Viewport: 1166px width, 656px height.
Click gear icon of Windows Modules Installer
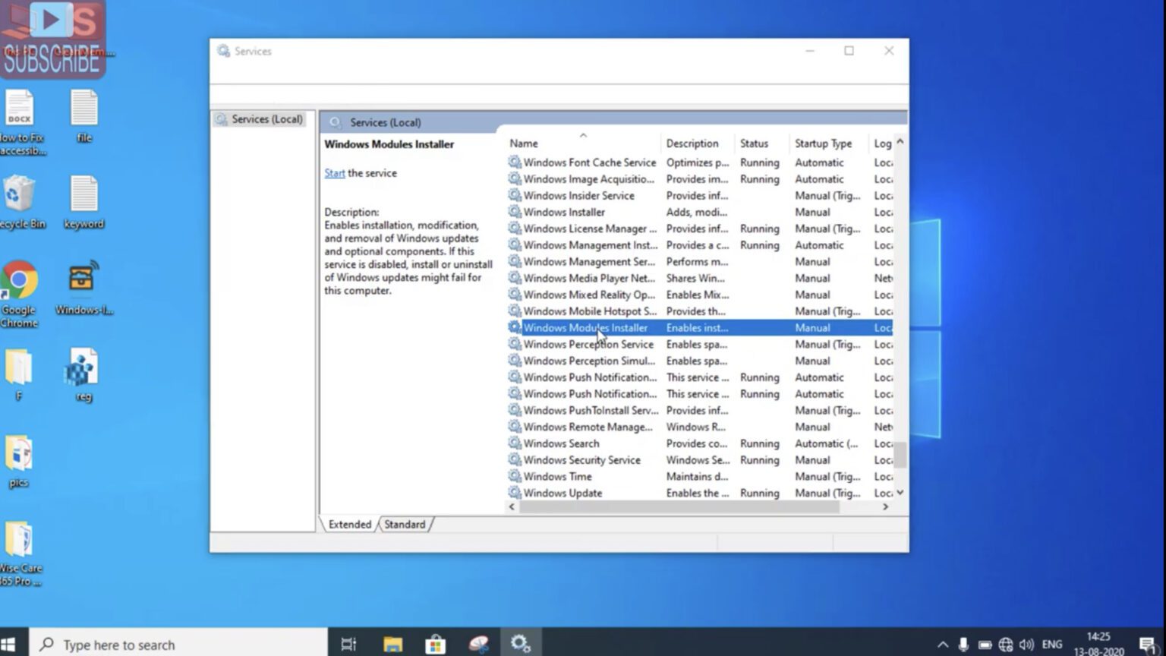(x=515, y=328)
